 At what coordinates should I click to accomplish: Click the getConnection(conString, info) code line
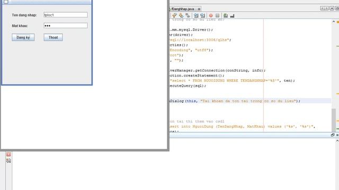click(218, 70)
